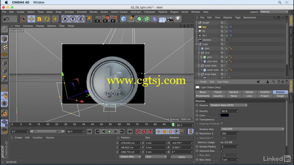Toggle the shadow Transparency checkbox

point(222,120)
